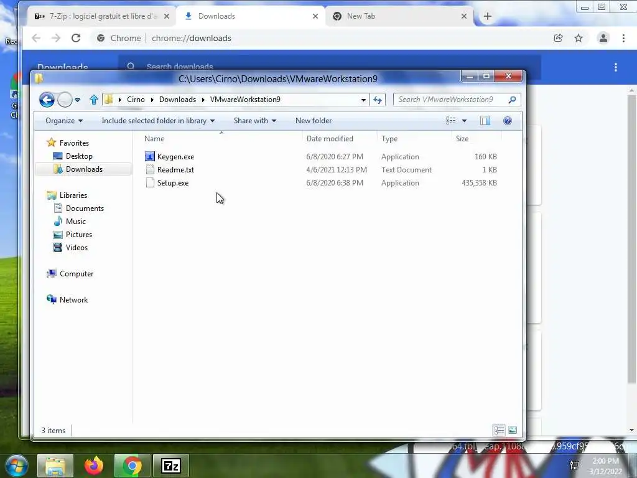
Task: Expand address bar history dropdown
Action: tap(363, 100)
